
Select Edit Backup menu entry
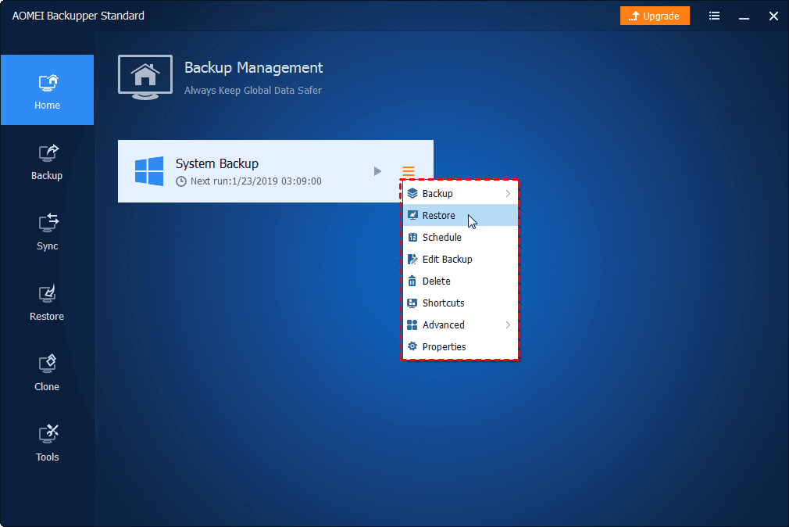pos(447,260)
